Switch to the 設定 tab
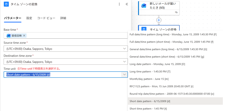 tap(29, 18)
